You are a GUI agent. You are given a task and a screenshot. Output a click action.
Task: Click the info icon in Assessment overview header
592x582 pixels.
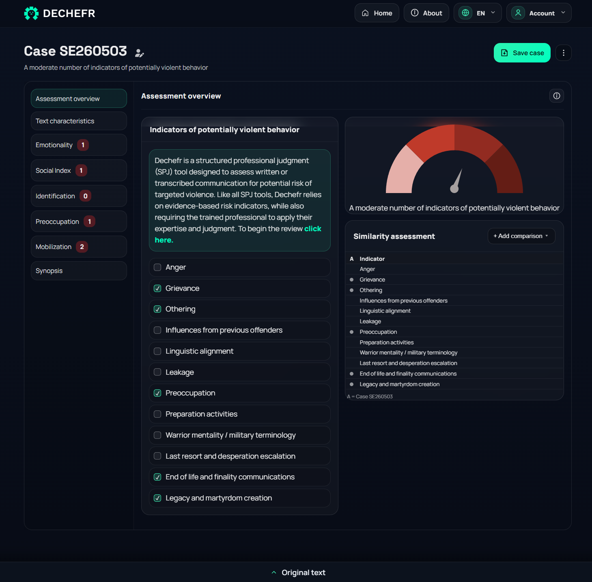coord(556,96)
